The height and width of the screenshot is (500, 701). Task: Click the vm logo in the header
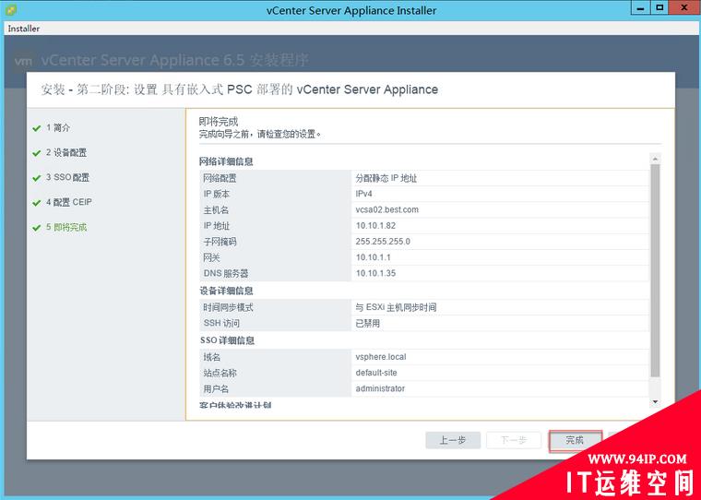[23, 61]
